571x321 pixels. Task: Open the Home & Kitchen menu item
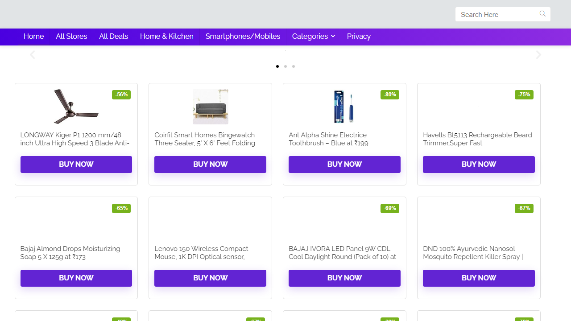pyautogui.click(x=166, y=37)
